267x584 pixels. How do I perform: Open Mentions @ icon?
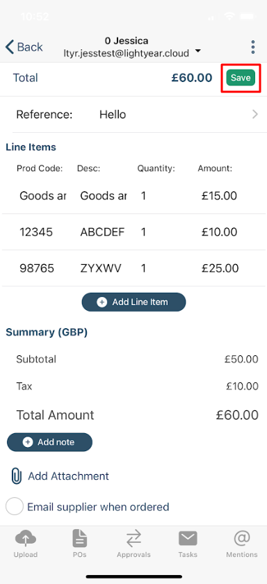point(242,538)
